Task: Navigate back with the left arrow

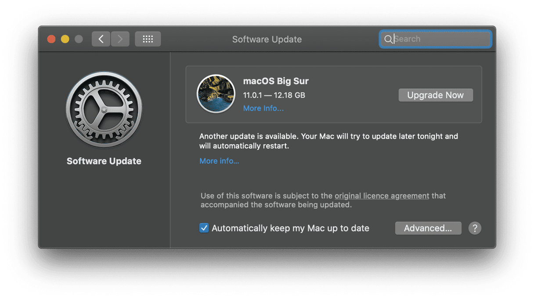Action: [101, 39]
